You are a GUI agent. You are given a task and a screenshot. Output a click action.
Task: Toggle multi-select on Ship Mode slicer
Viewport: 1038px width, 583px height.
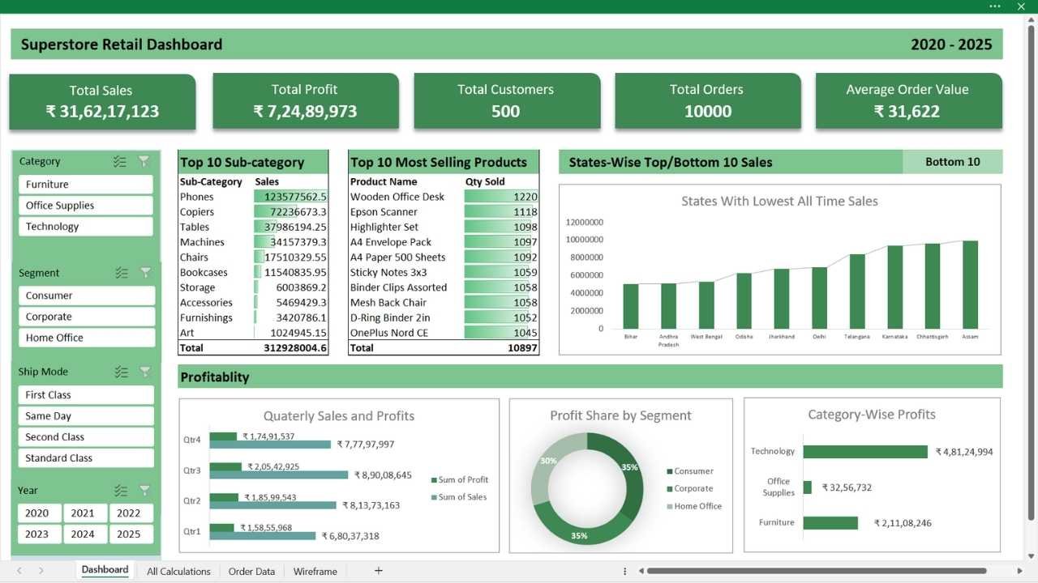122,372
